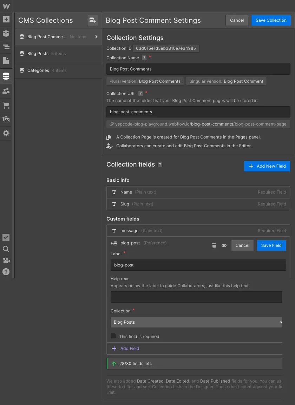Click the link icon beside the trash icon

pos(224,245)
